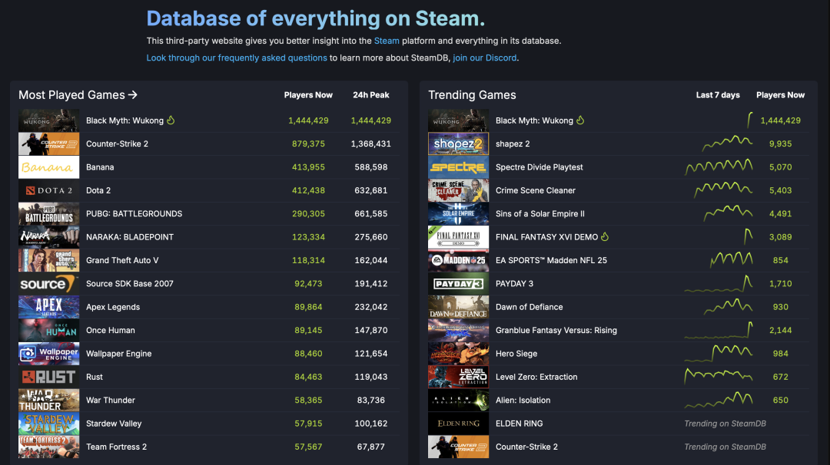
Task: Open the Dota 2 game title
Action: coord(98,190)
